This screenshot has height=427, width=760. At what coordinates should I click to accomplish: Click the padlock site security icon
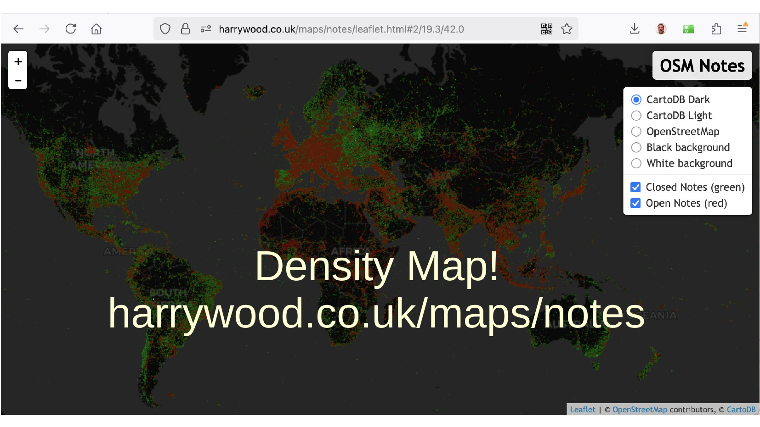click(x=185, y=29)
